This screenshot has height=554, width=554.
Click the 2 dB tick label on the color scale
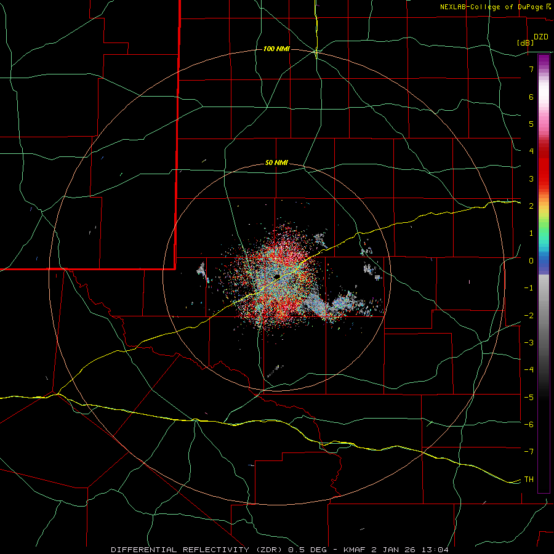point(531,206)
